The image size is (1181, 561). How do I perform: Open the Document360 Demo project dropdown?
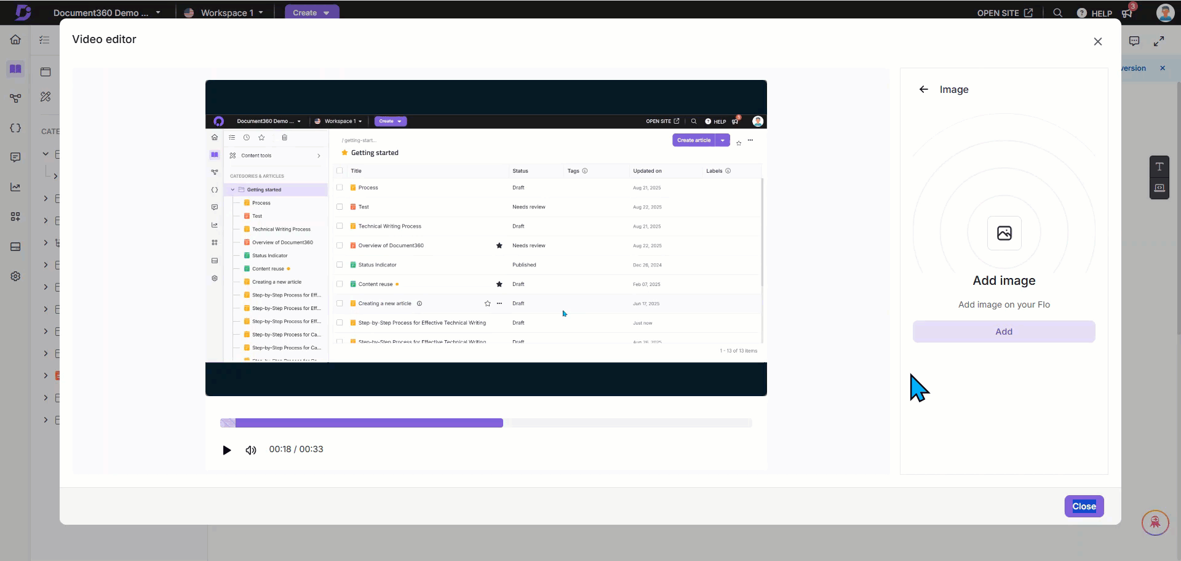[106, 12]
